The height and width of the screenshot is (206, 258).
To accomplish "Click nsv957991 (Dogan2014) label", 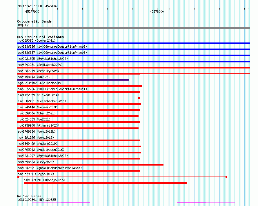I will (36, 174).
